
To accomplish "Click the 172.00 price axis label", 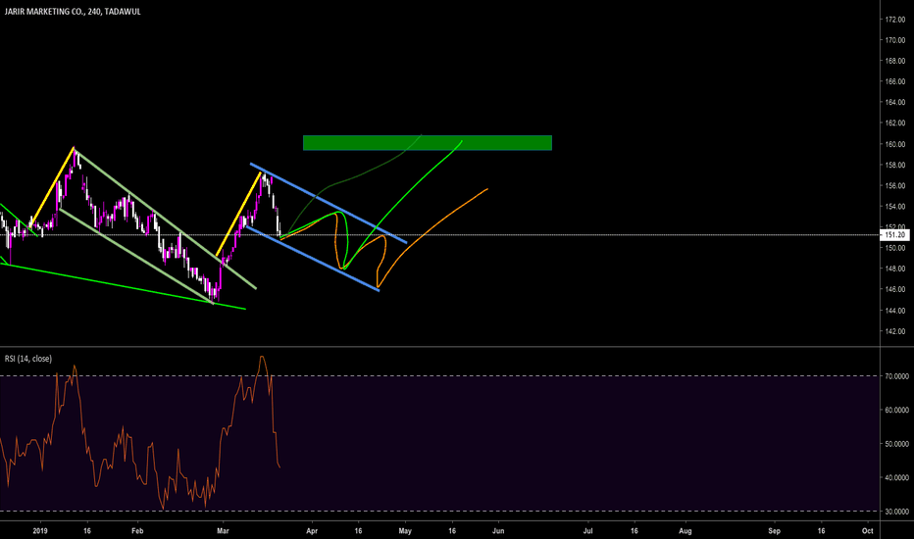I will pos(895,20).
